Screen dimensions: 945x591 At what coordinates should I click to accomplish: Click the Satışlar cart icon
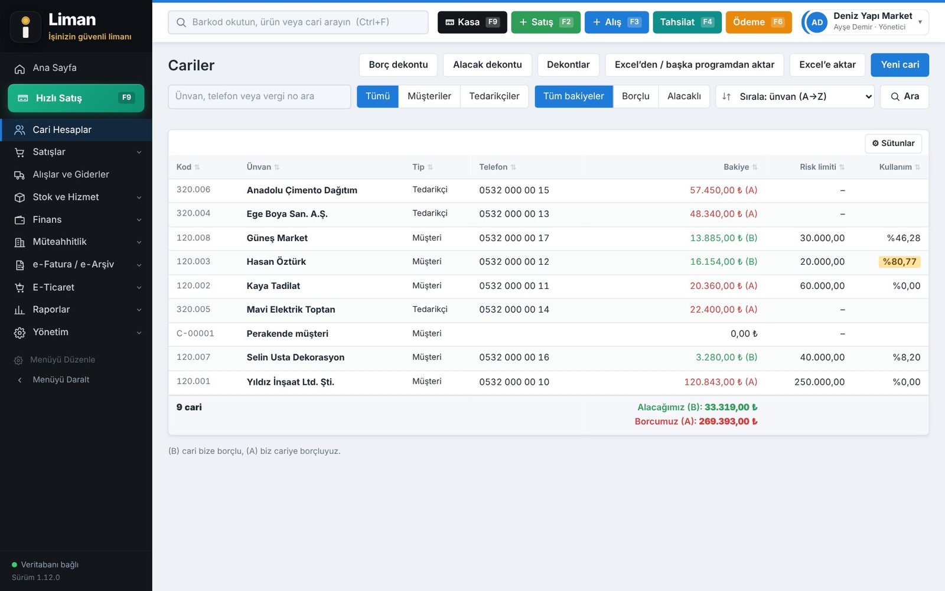pyautogui.click(x=19, y=152)
